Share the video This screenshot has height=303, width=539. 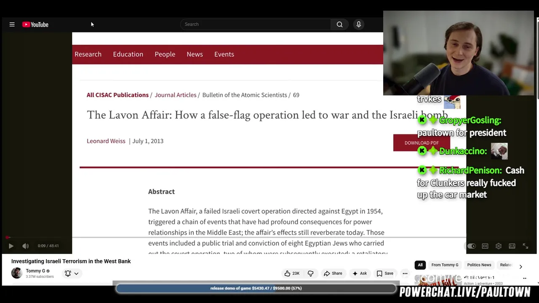pyautogui.click(x=333, y=274)
